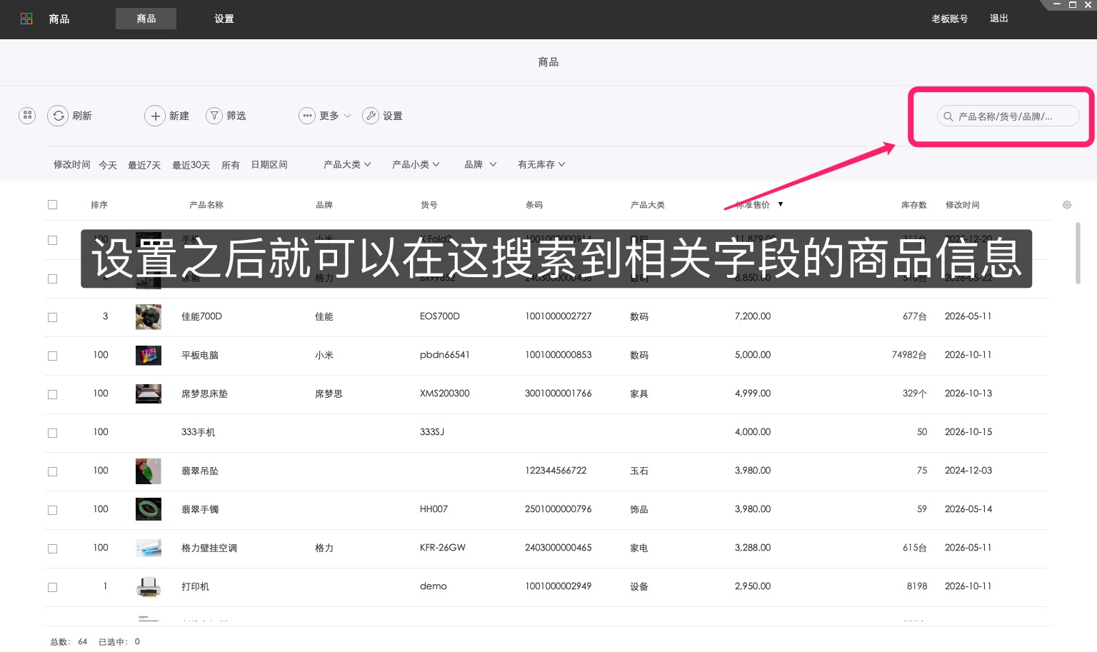
Task: Sort by the 库存数 column header
Action: pos(914,205)
